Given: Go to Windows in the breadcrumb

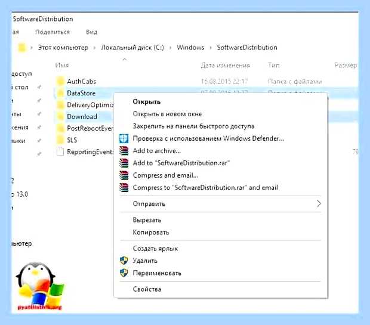Looking at the screenshot, I should (190, 47).
